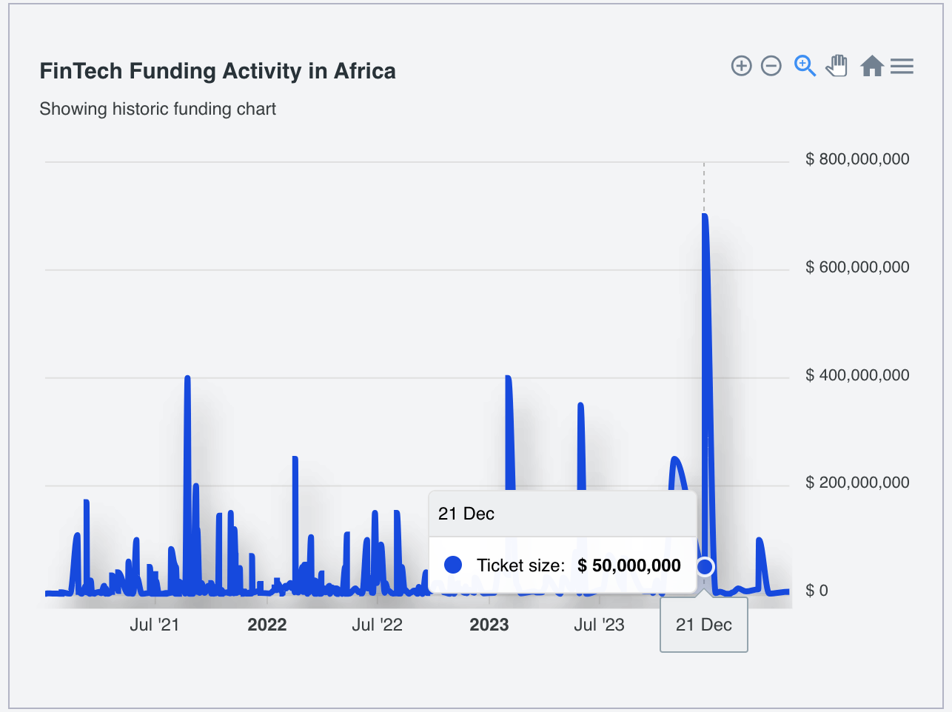Expand the chart export options menu
The image size is (952, 712).
click(x=902, y=66)
